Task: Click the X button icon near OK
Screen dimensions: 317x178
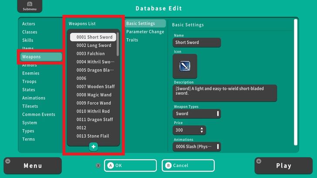Action: click(x=98, y=165)
